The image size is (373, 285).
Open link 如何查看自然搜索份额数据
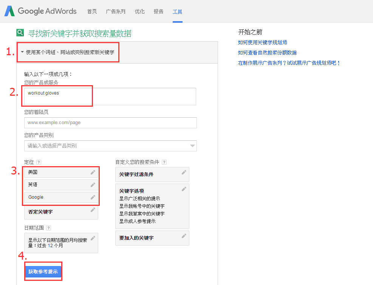[x=267, y=53]
